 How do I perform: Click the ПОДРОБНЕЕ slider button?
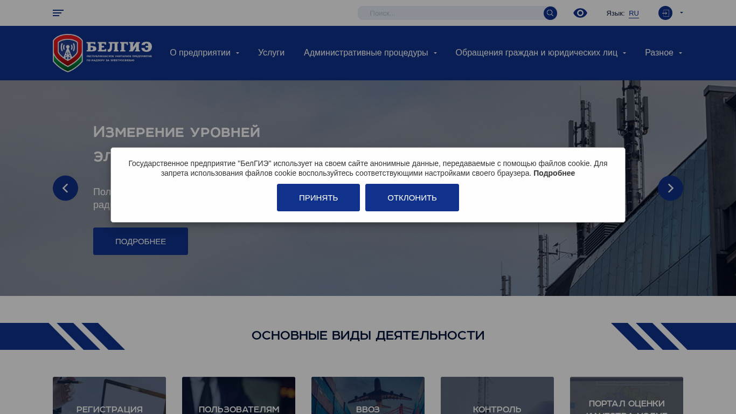tap(141, 241)
